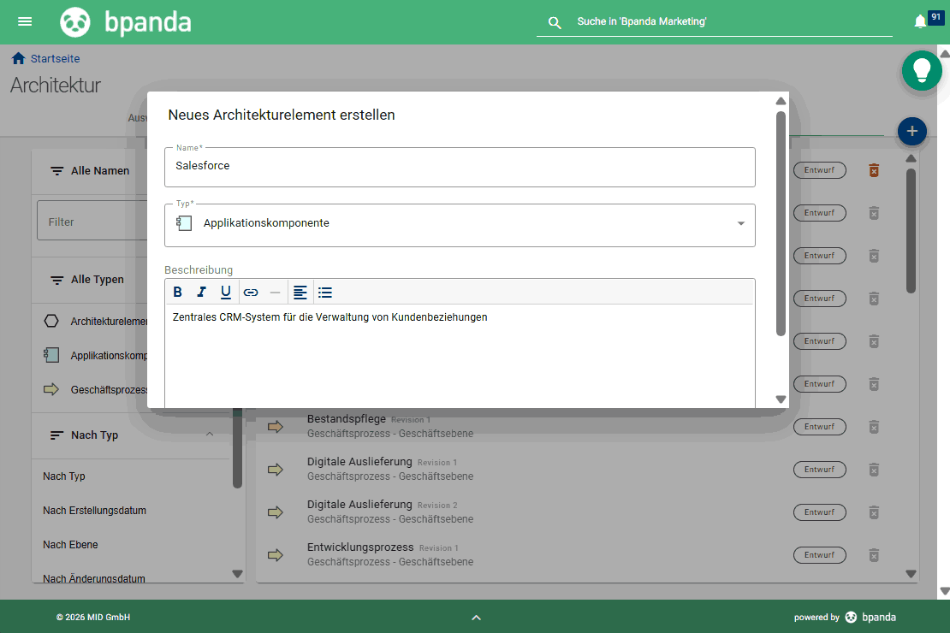The image size is (950, 633).
Task: Click the Applikationskomponente type icon in the dialog
Action: point(183,222)
